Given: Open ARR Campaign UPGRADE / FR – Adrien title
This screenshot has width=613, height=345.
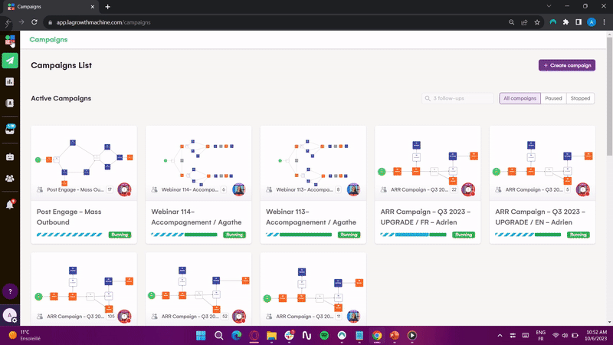Looking at the screenshot, I should [x=425, y=217].
